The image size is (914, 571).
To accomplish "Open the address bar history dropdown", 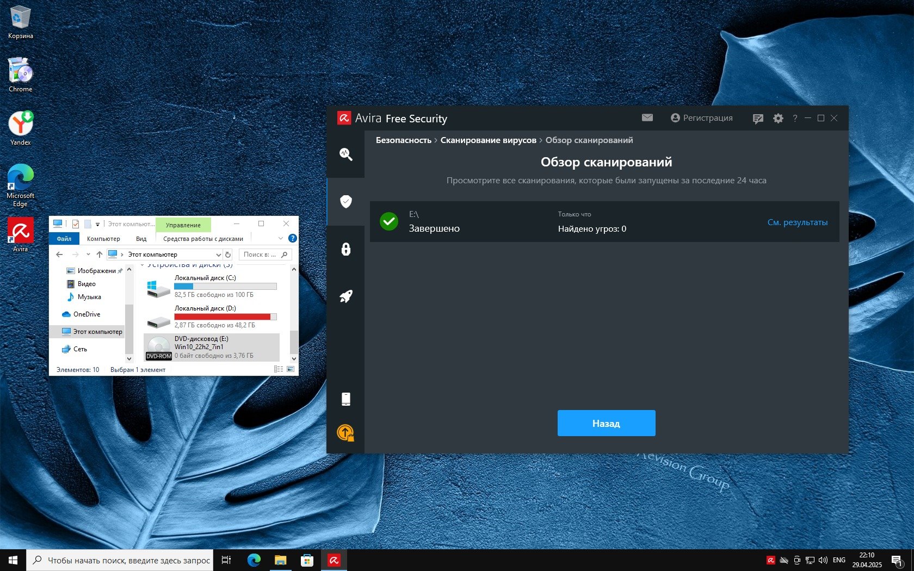I will pos(218,255).
